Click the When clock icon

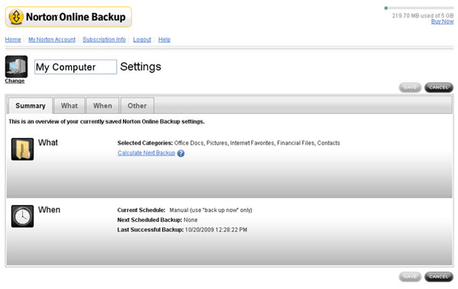coord(22,217)
